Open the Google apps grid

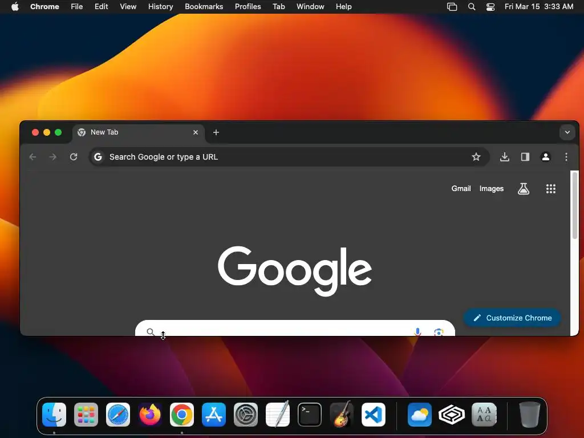(x=551, y=189)
